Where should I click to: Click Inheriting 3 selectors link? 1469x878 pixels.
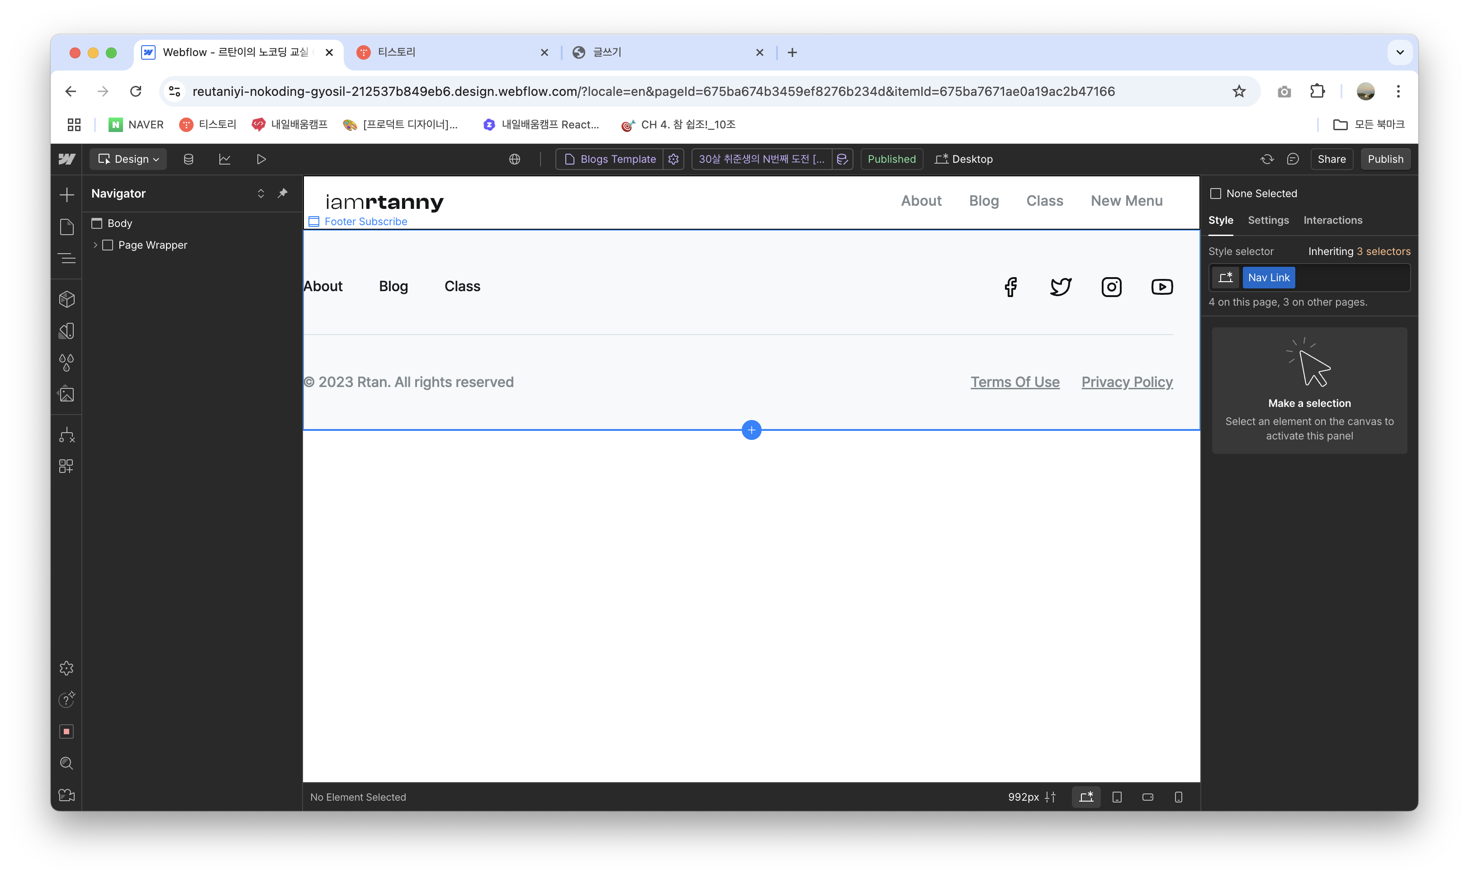pyautogui.click(x=1359, y=251)
